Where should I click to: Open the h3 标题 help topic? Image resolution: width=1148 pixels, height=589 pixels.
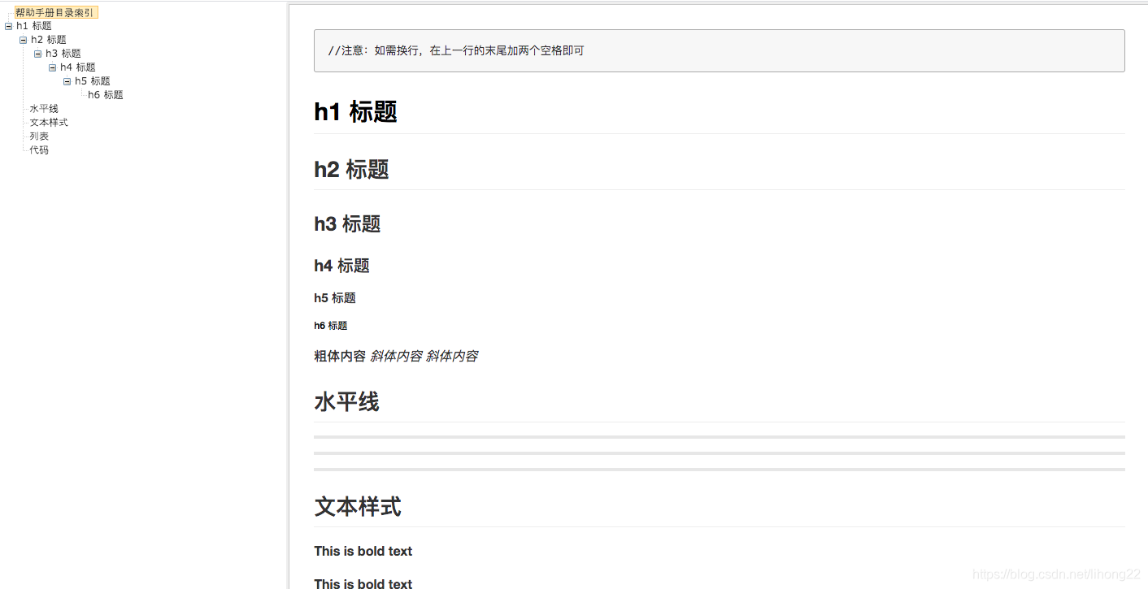click(64, 53)
